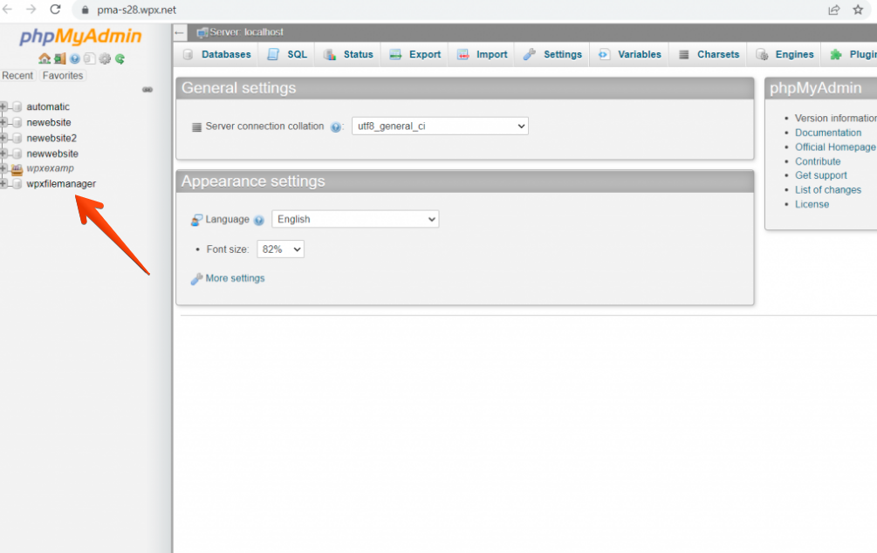The height and width of the screenshot is (553, 877).
Task: Click help icon beside Language label
Action: point(259,221)
